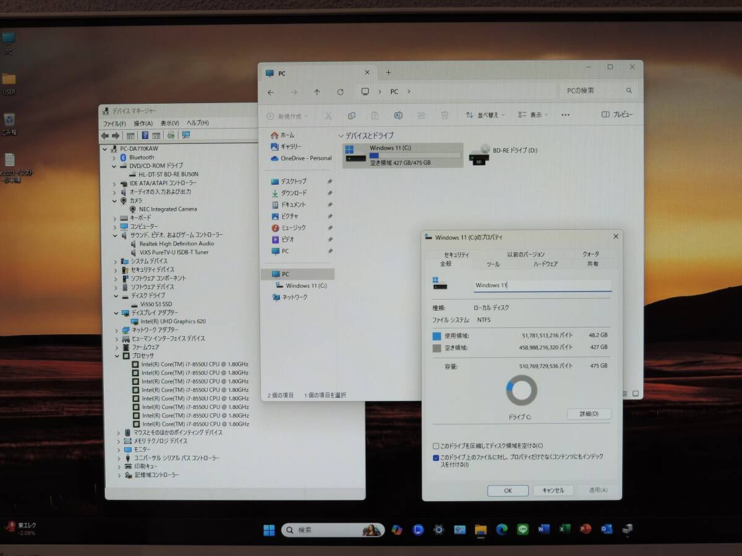742x556 pixels.
Task: Open the 操作(A) menu in Device Manager
Action: tap(143, 123)
